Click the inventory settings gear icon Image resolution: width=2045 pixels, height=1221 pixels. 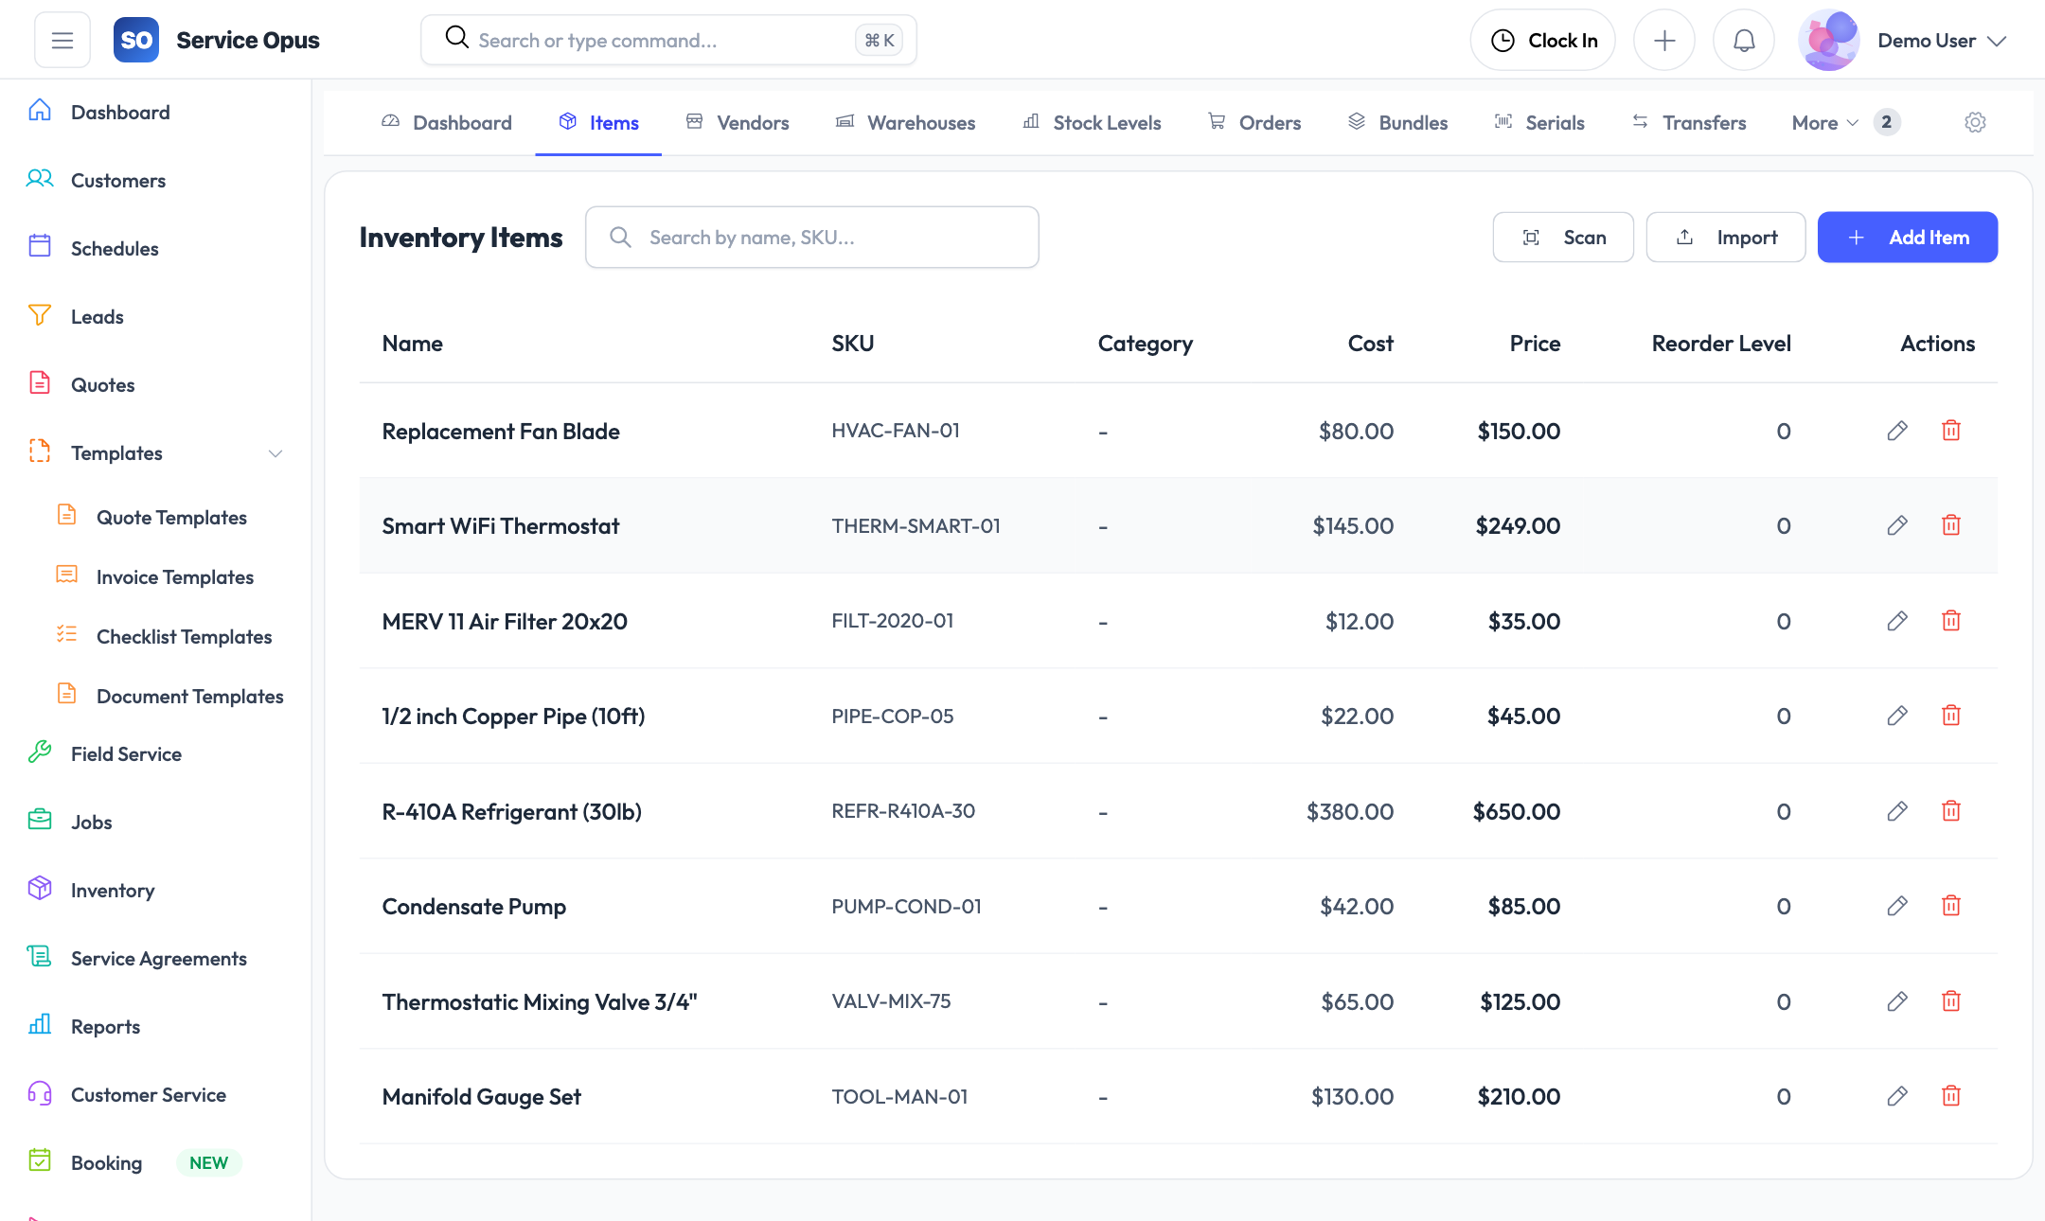(1975, 123)
